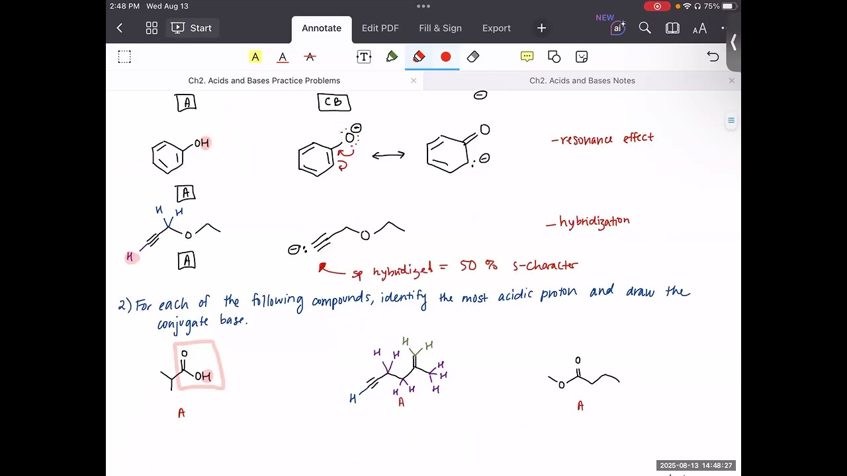This screenshot has width=847, height=476.
Task: Open the shapes tool
Action: (555, 57)
